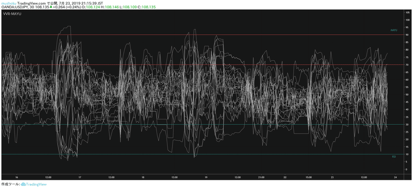Viewport: 413px width, 188px height.
Task: Click the TradingView cloud logo icon
Action: [x=23, y=184]
